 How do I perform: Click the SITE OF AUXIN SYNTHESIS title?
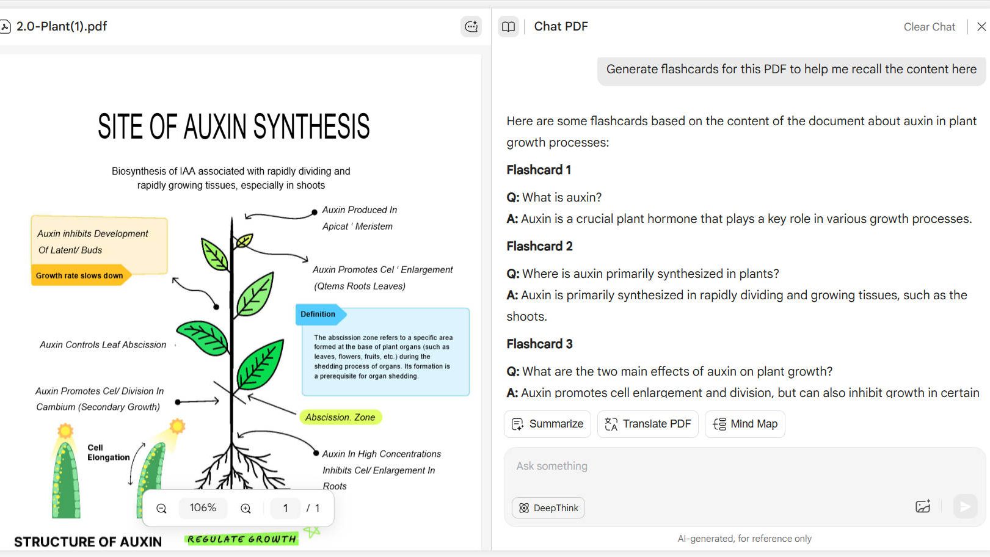tap(234, 126)
